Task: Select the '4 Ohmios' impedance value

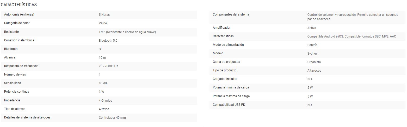Action: tap(105, 100)
